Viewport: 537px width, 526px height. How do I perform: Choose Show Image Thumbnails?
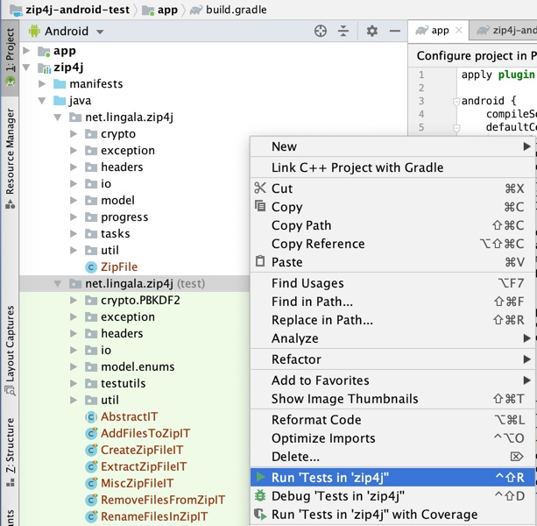tap(392, 399)
